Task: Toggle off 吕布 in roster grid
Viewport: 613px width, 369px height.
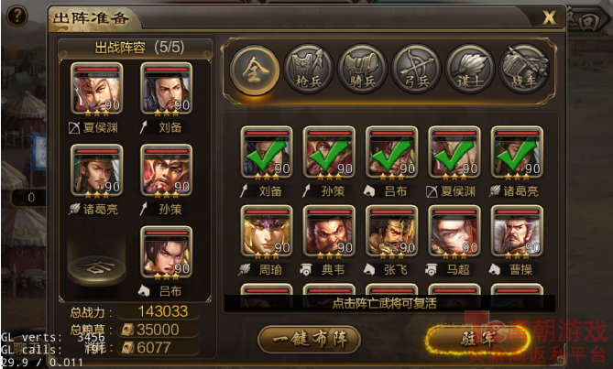Action: (391, 153)
